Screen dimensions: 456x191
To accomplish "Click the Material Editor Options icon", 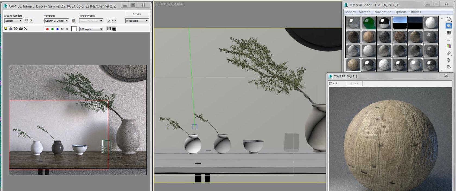I will click(448, 60).
